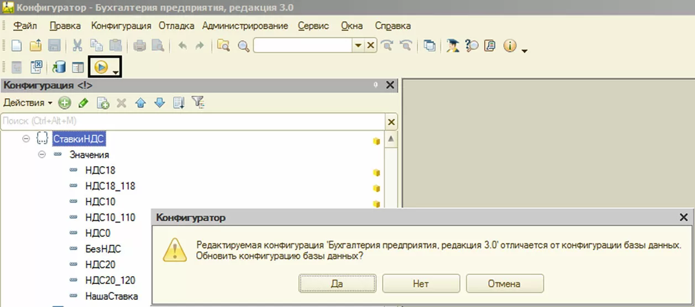The width and height of the screenshot is (695, 307).
Task: Click the green Add item icon
Action: [x=65, y=103]
